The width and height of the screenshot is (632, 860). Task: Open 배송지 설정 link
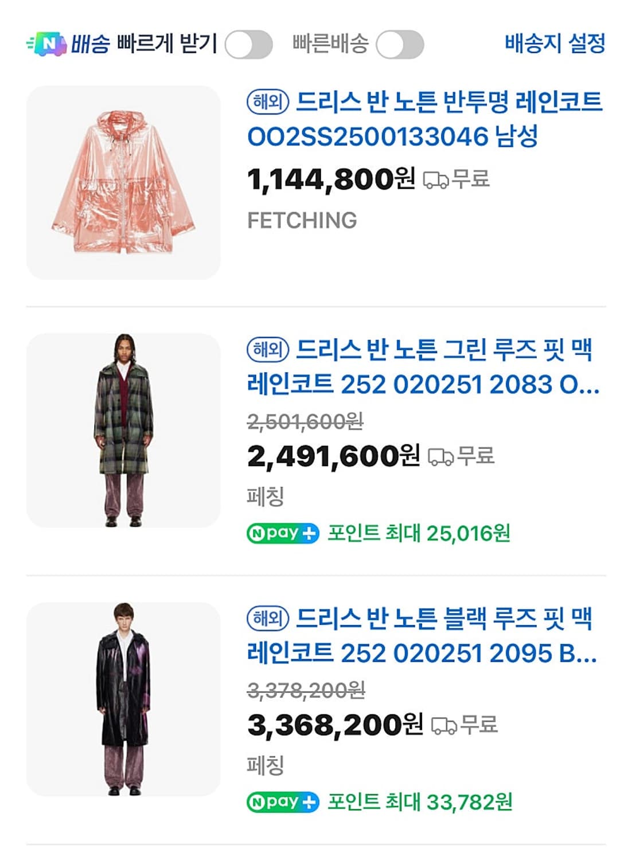[555, 44]
